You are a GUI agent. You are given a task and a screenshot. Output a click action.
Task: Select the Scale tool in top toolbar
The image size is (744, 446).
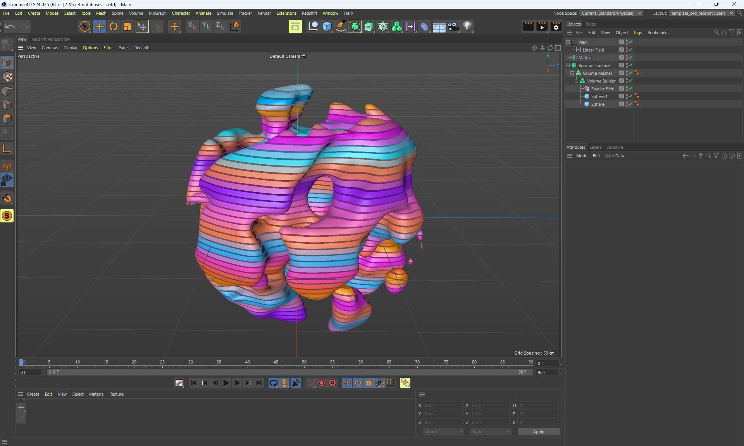127,26
